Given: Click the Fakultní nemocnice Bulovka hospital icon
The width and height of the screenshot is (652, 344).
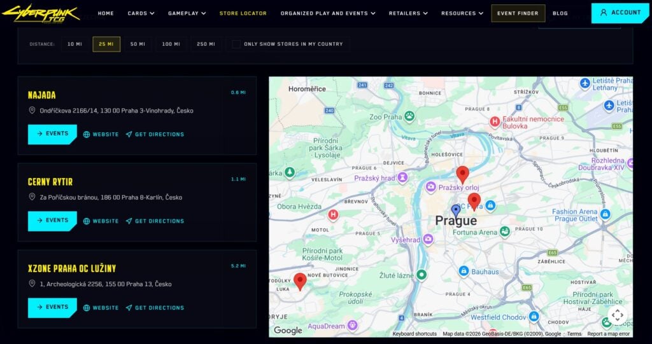Looking at the screenshot, I should (494, 121).
